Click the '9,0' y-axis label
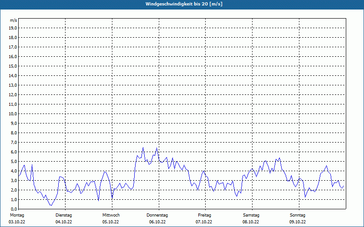 (14, 123)
